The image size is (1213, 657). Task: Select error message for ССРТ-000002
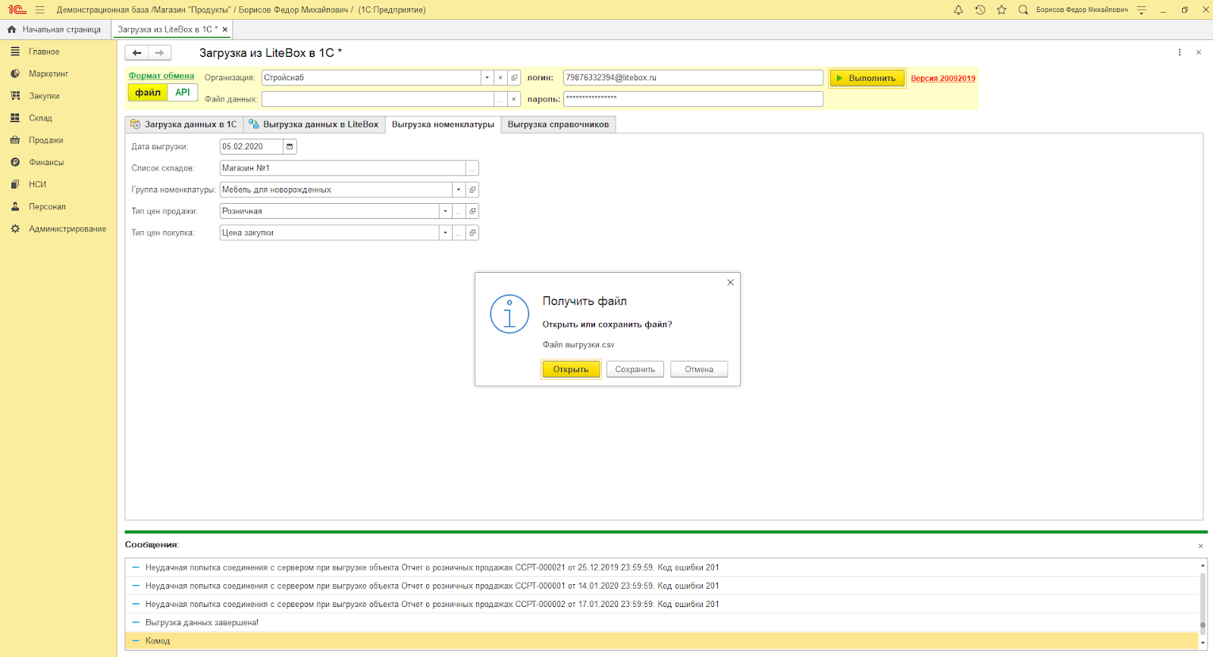click(662, 605)
